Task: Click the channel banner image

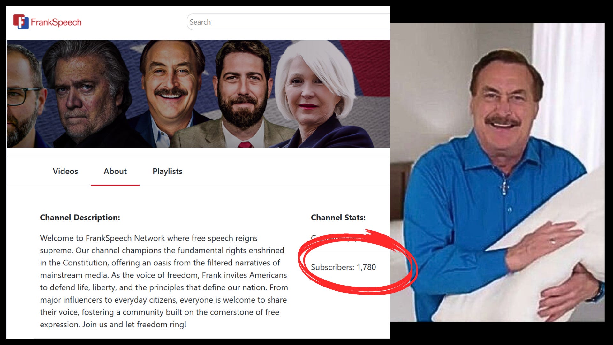Action: pyautogui.click(x=198, y=94)
